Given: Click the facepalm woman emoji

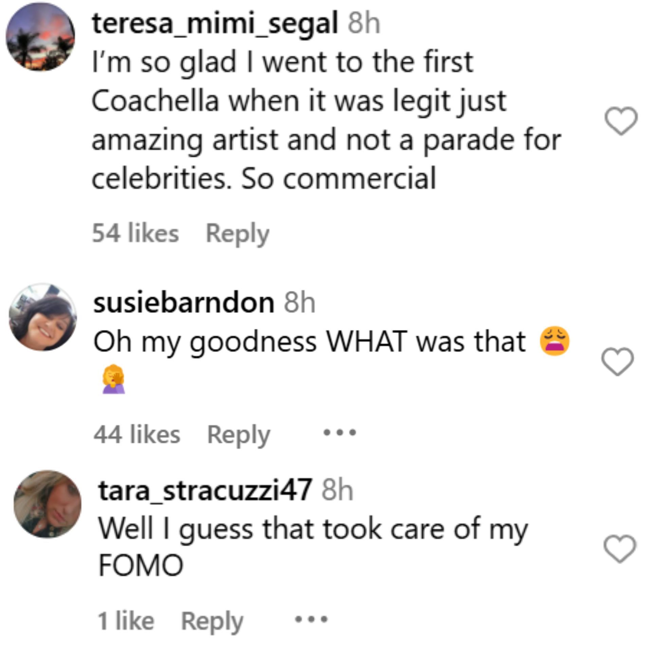Looking at the screenshot, I should coord(114,381).
